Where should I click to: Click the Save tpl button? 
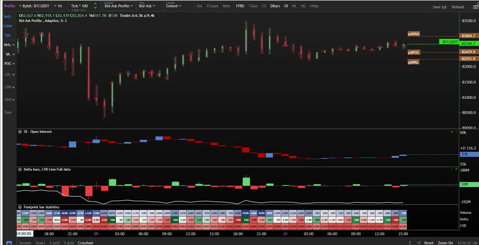(x=440, y=7)
